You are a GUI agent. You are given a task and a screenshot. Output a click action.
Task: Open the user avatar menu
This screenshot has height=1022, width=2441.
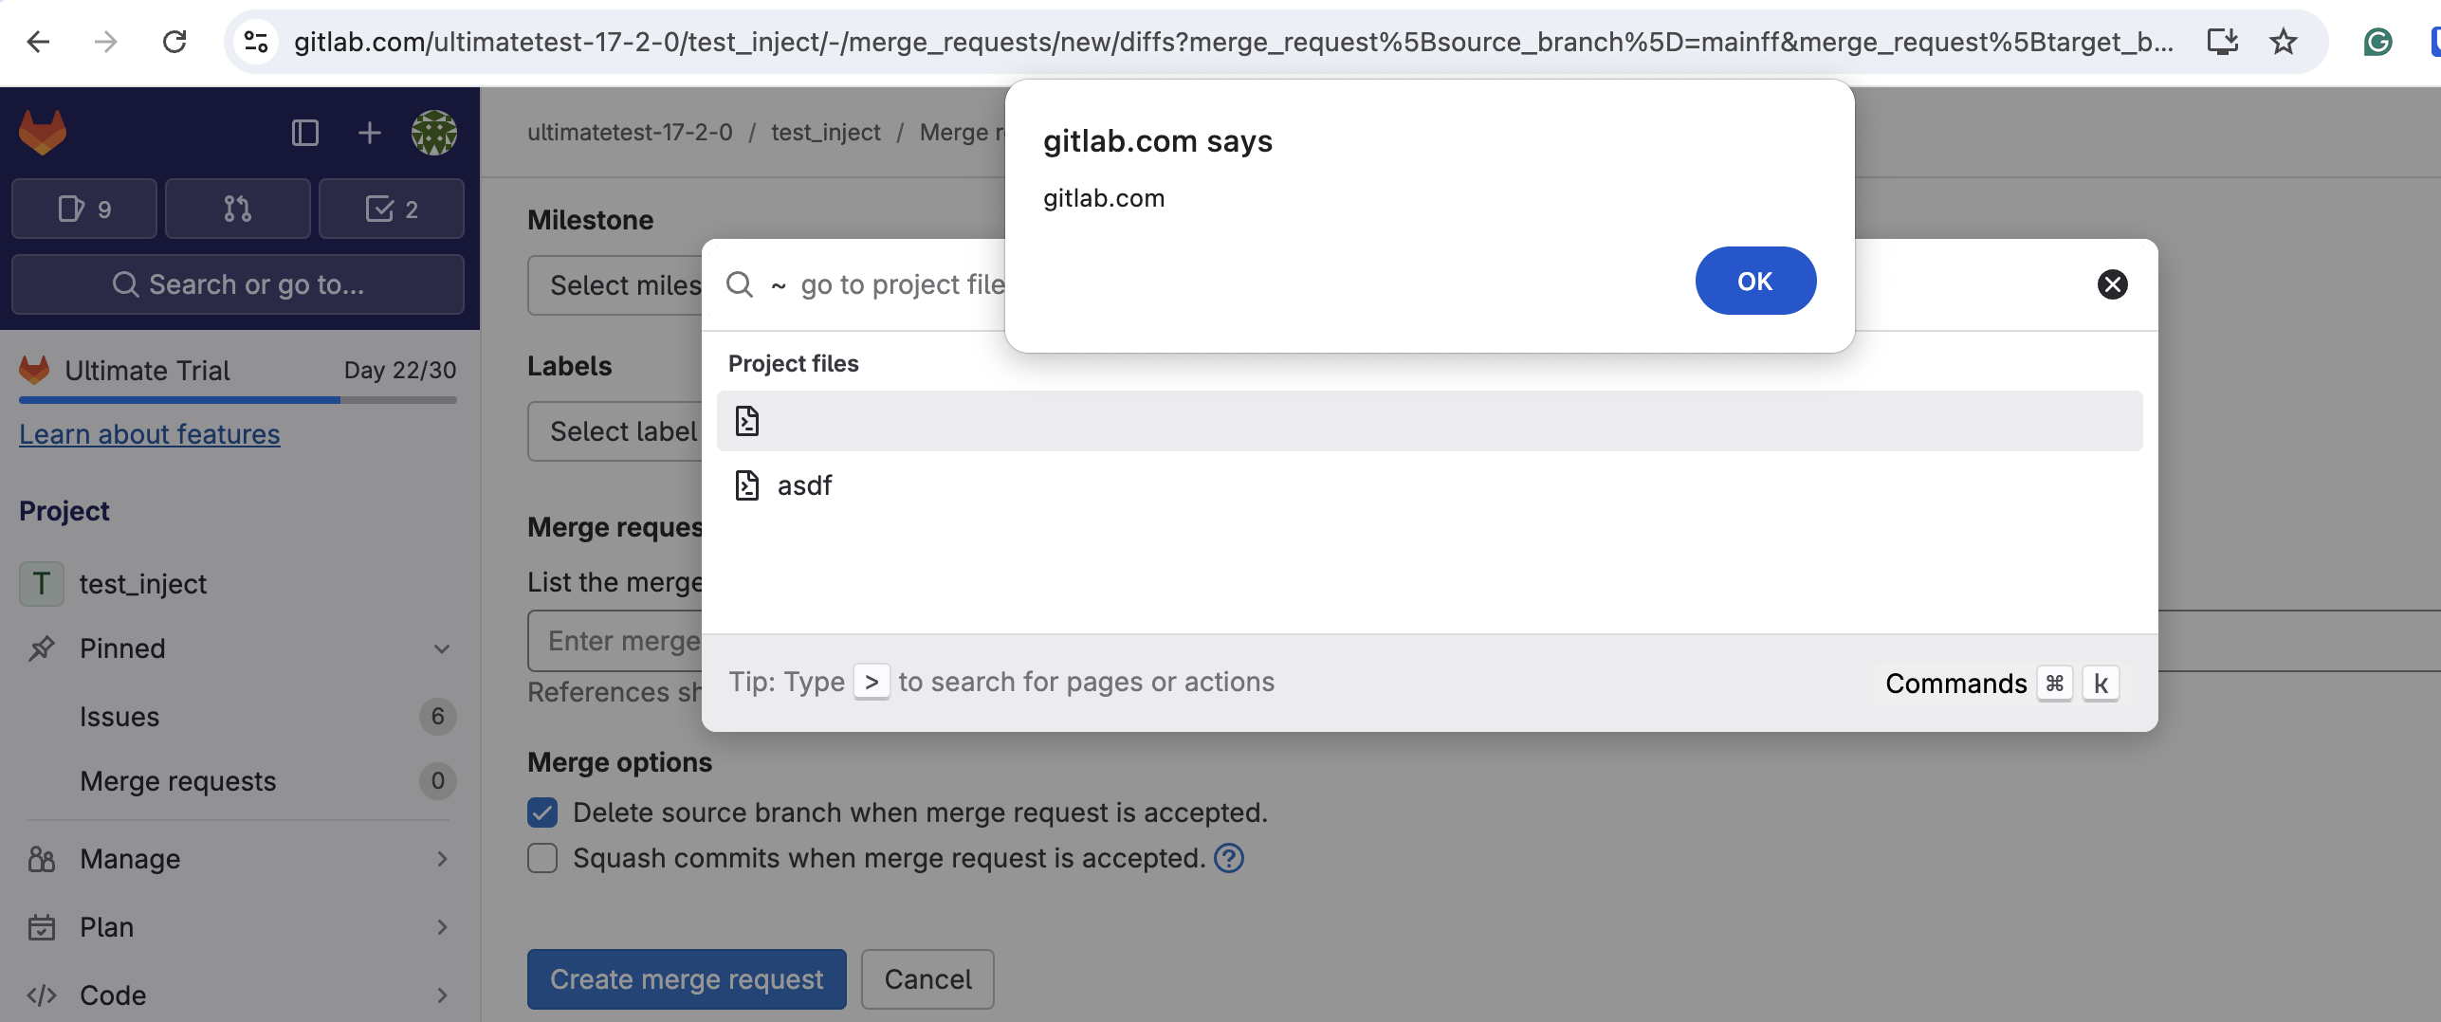tap(433, 133)
